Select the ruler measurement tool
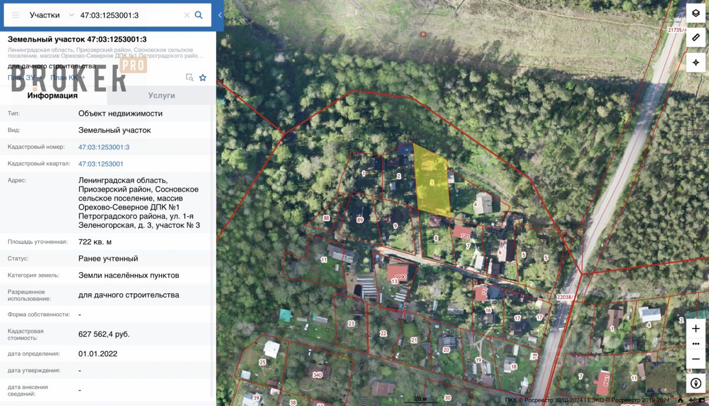Screen dimensions: 709x406 695,38
